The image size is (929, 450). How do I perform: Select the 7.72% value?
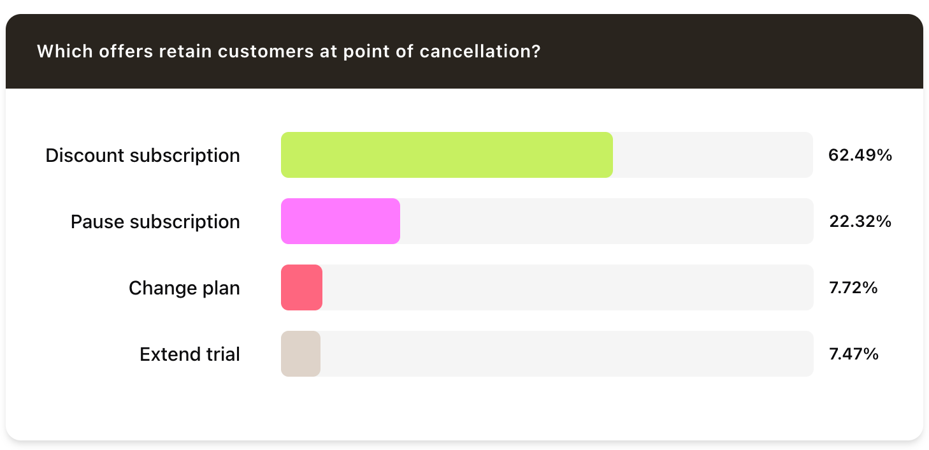pyautogui.click(x=853, y=287)
